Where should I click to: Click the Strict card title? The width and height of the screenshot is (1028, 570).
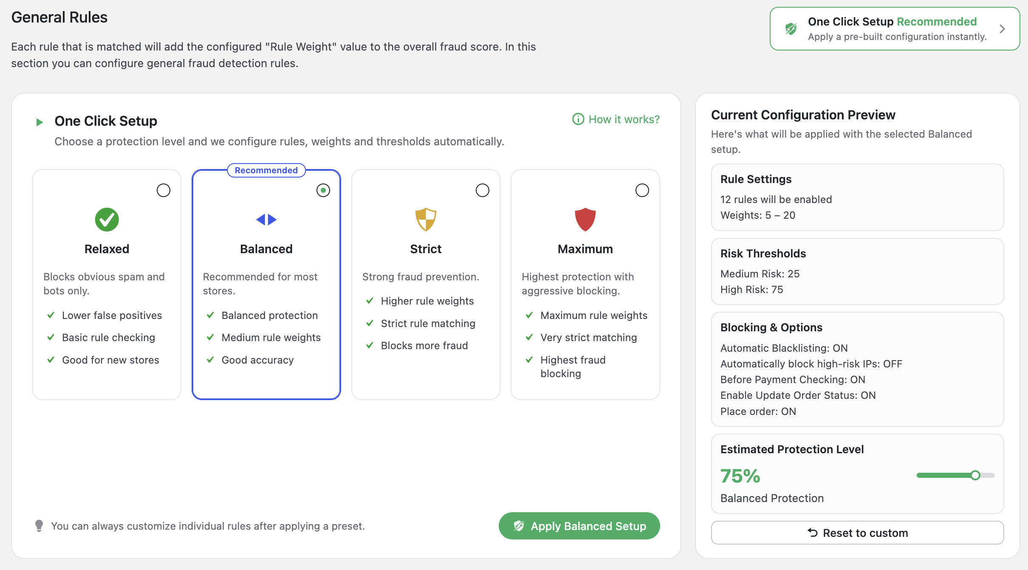coord(426,249)
